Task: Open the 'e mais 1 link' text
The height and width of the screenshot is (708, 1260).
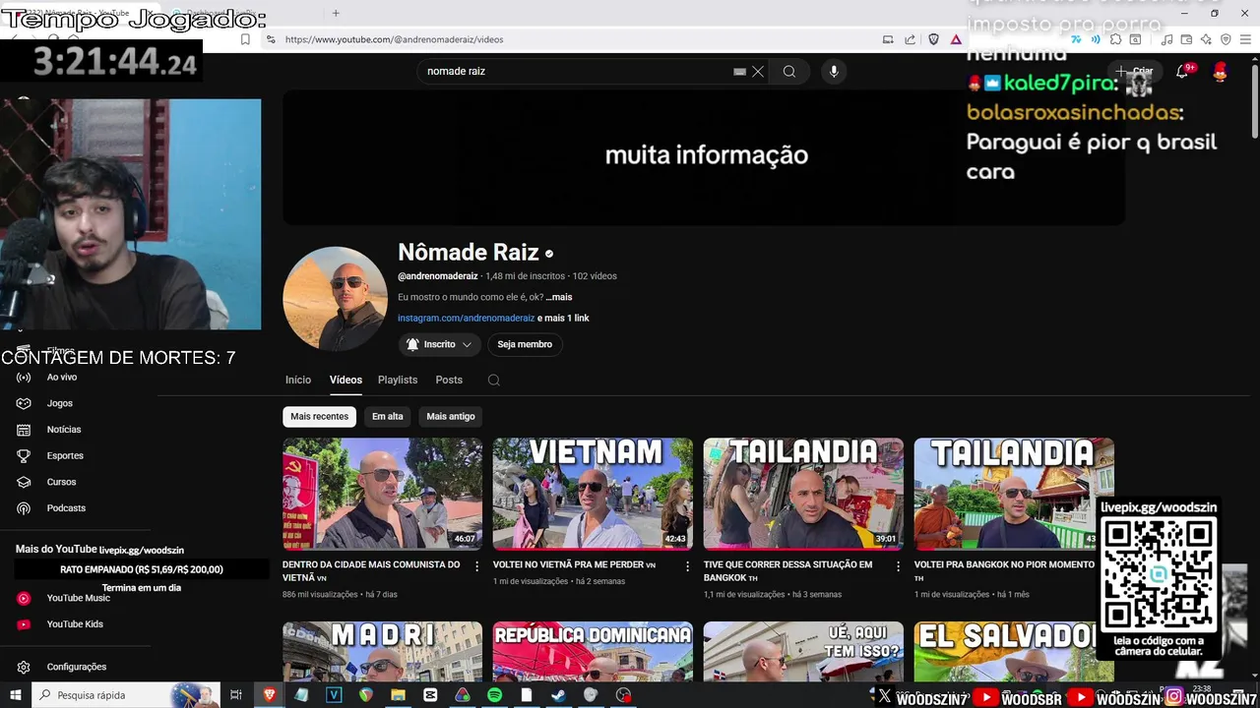Action: [x=563, y=318]
